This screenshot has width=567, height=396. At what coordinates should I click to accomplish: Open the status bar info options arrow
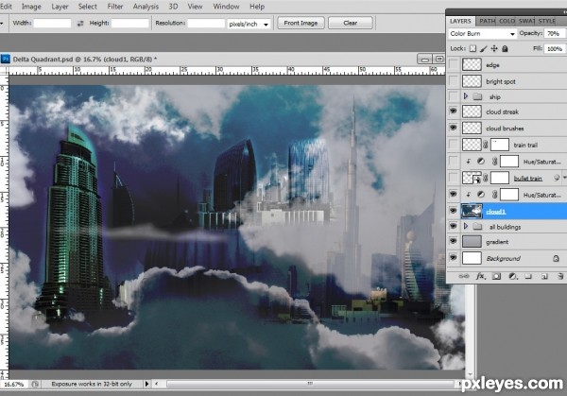[x=146, y=384]
